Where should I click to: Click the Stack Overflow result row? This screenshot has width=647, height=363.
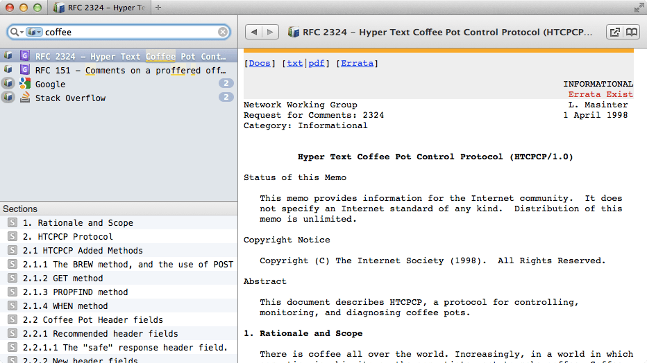coord(119,98)
